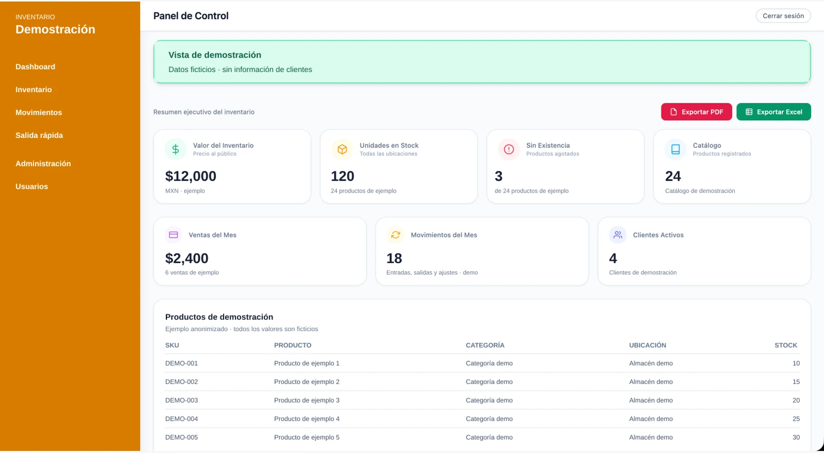Click the Vista de demostración banner heading

coord(215,55)
